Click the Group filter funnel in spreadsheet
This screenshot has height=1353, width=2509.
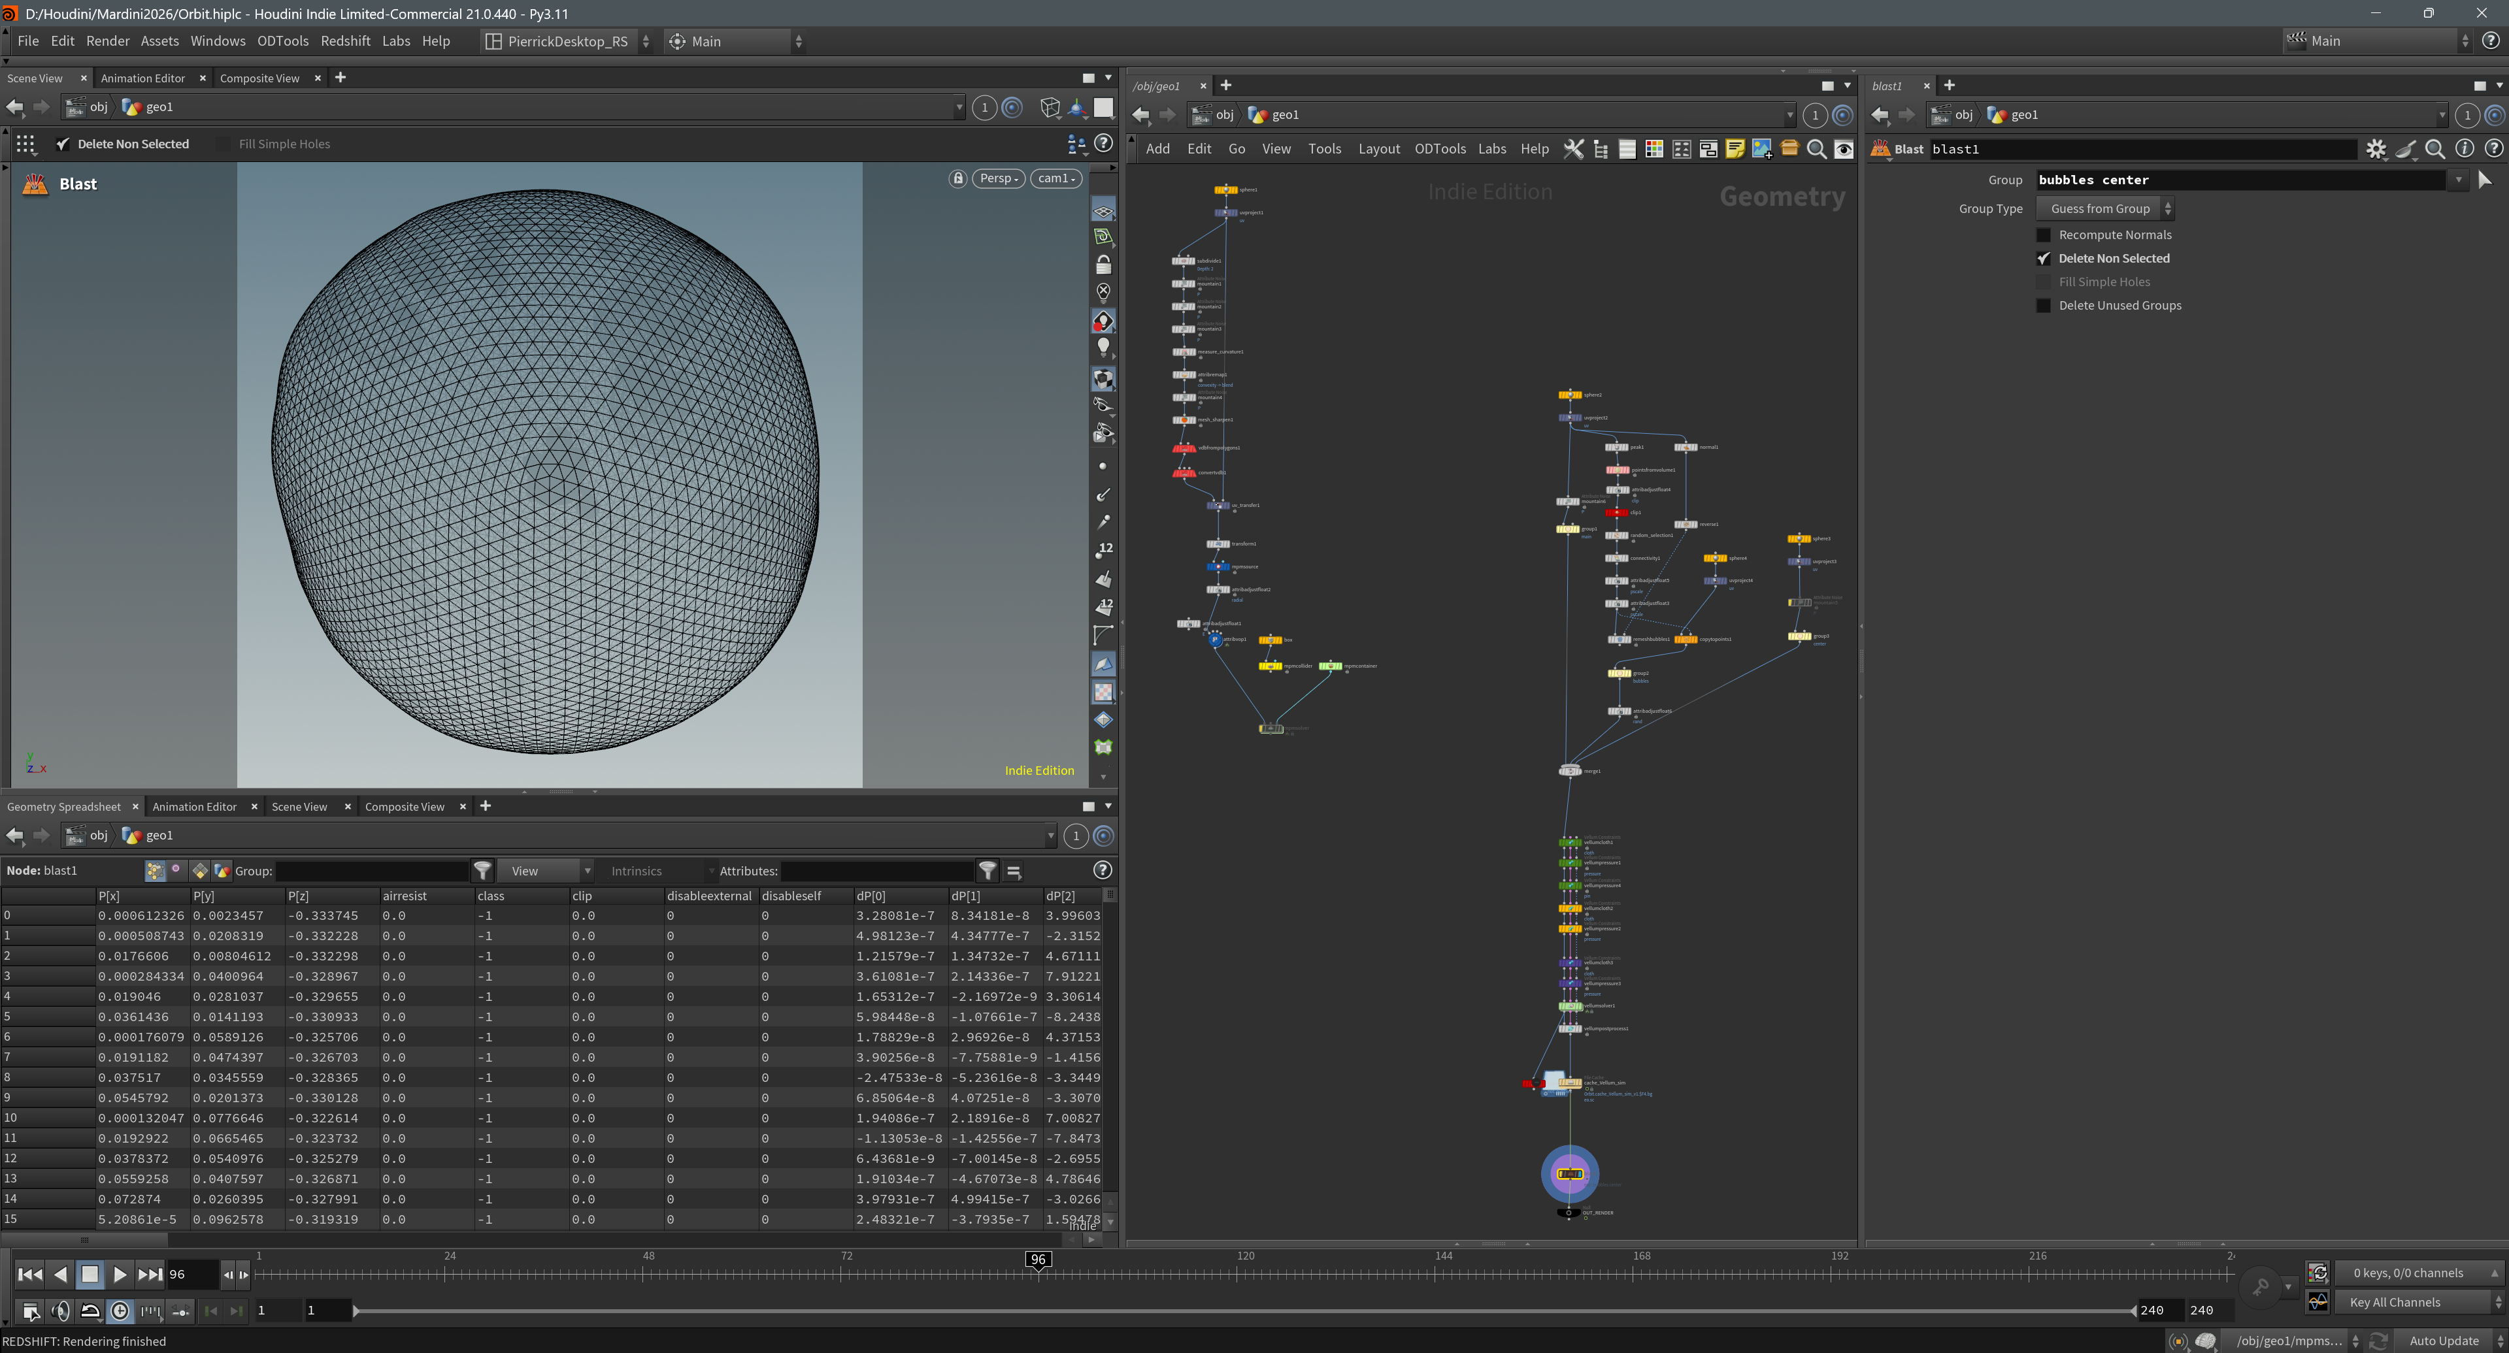(482, 870)
